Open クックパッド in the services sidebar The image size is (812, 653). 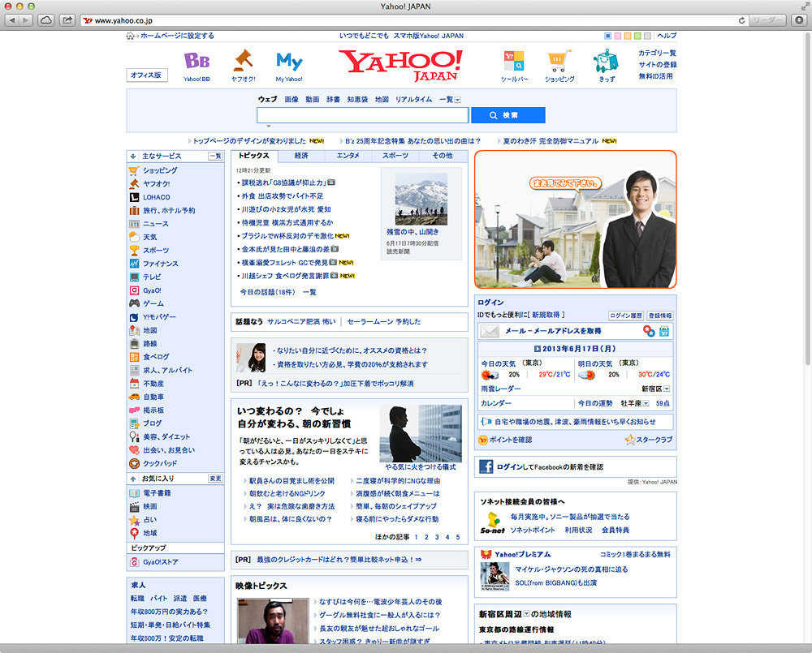tap(160, 464)
